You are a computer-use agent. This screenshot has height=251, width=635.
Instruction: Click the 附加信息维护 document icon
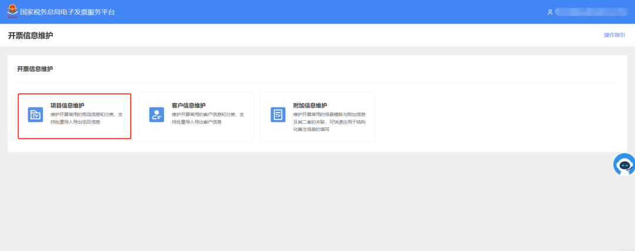[278, 115]
